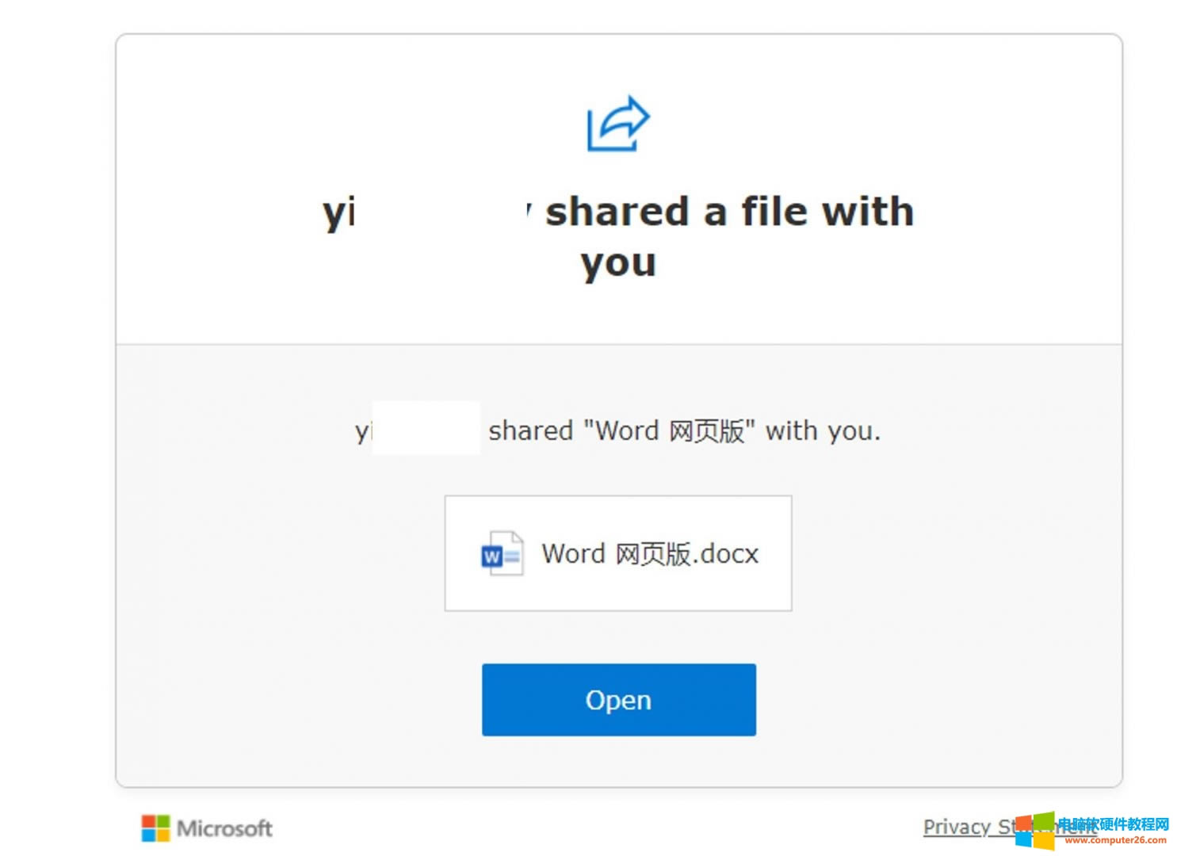
Task: Click the bold "you" heading word
Action: click(618, 262)
